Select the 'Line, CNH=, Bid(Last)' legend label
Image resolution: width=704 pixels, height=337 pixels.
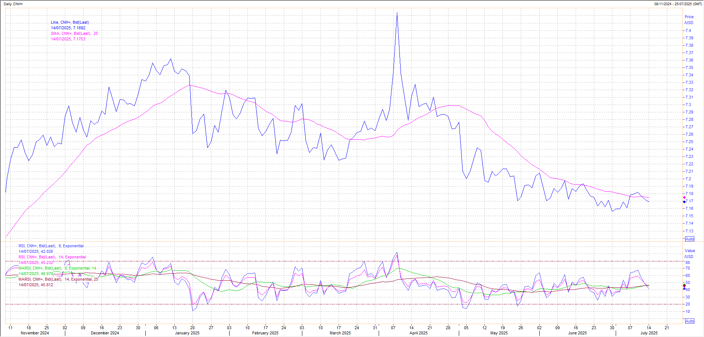click(70, 22)
